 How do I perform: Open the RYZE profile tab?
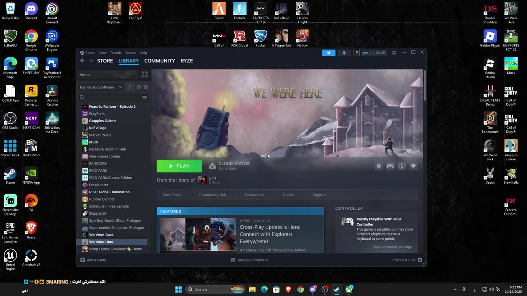[187, 61]
